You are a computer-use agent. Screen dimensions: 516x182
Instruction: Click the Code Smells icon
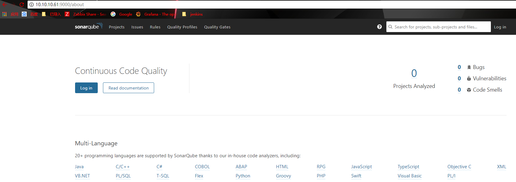coord(469,90)
